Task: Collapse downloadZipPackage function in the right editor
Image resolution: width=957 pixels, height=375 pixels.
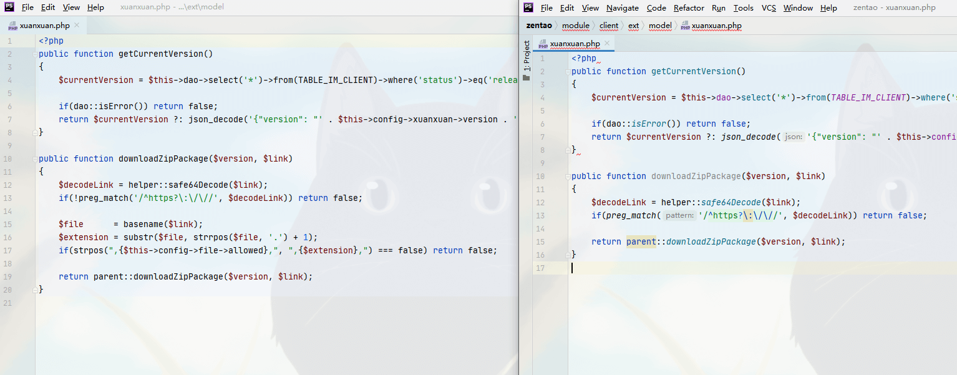Action: click(x=568, y=177)
